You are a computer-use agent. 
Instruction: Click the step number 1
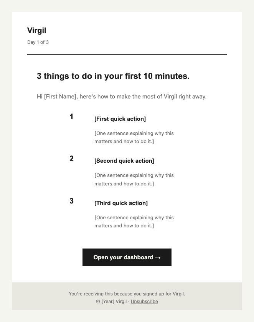pyautogui.click(x=71, y=117)
